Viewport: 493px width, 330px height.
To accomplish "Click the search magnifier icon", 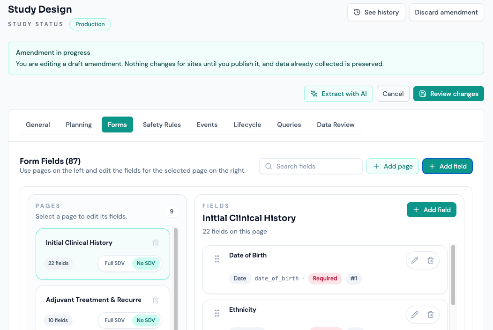I will pos(269,166).
